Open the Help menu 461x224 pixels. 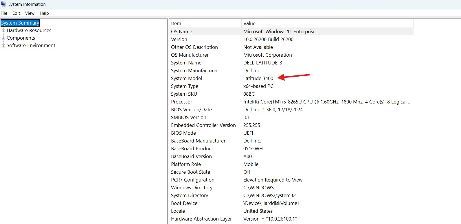44,13
